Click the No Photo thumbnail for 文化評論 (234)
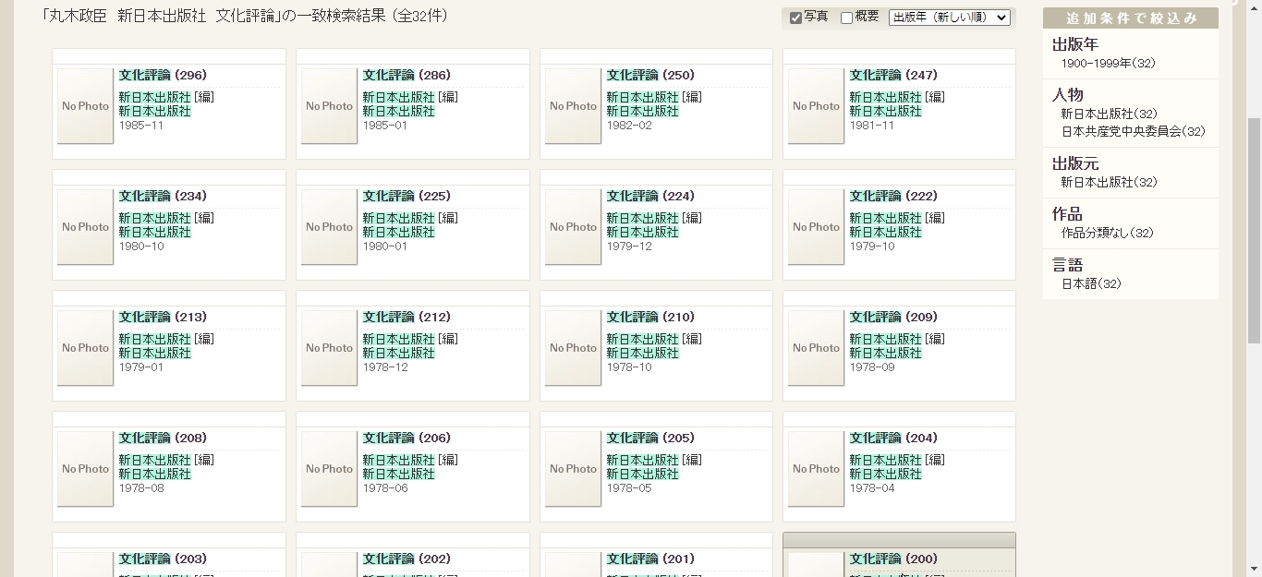The image size is (1262, 577). tap(85, 227)
